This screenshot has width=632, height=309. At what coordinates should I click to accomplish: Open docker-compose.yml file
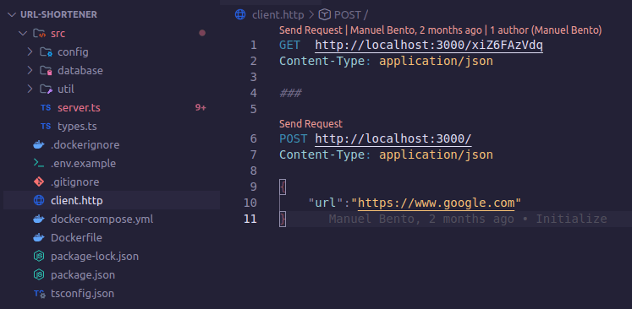[x=102, y=220]
